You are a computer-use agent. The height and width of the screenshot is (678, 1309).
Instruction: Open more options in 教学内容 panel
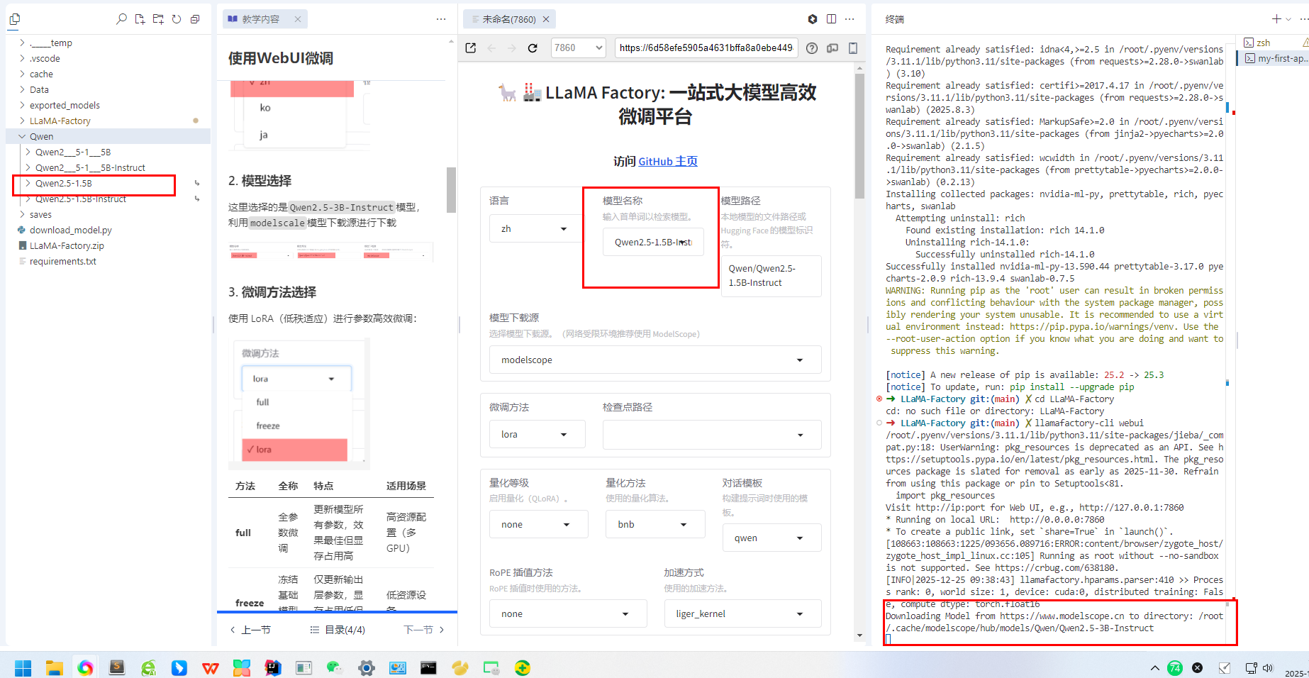(x=441, y=19)
